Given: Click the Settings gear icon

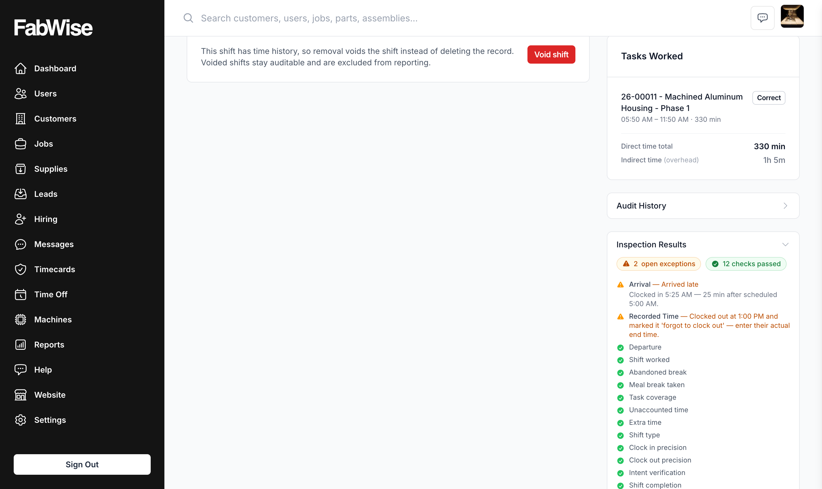Looking at the screenshot, I should coord(21,420).
